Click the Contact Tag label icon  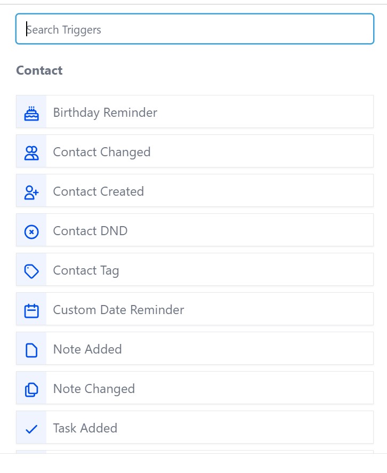click(31, 271)
